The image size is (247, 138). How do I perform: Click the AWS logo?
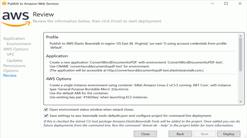coord(16,18)
